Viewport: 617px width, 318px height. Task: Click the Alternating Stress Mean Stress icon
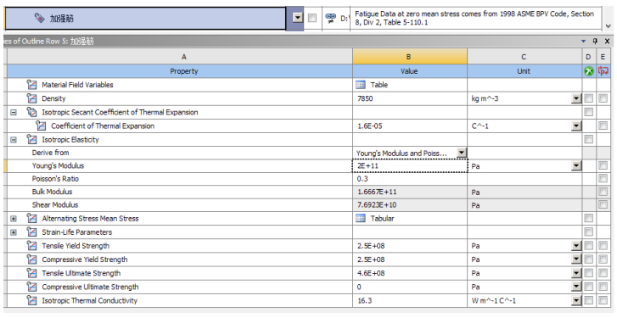click(31, 218)
